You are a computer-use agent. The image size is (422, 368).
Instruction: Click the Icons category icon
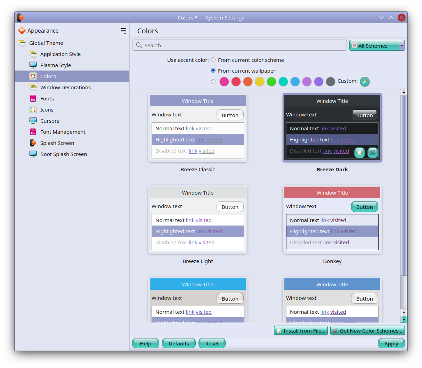click(33, 110)
